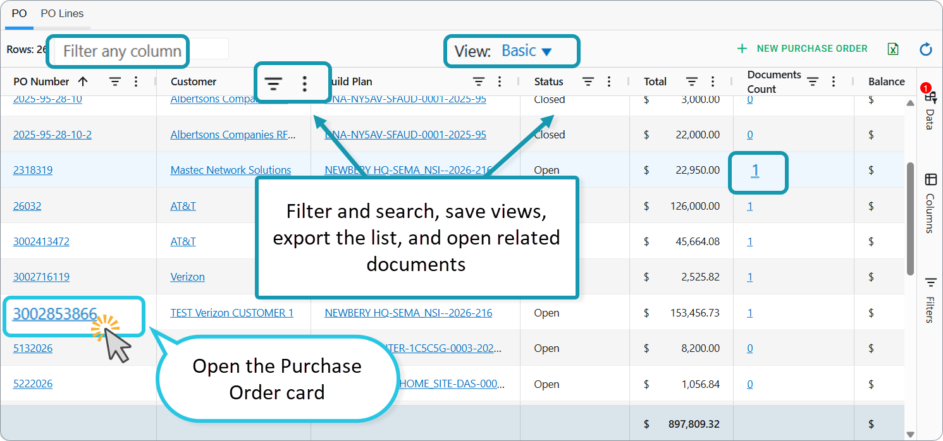Open the Documents Count three-dot menu
Image resolution: width=943 pixels, height=441 pixels.
point(834,82)
